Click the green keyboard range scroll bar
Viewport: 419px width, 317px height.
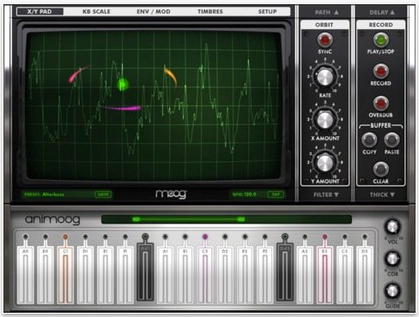tap(227, 219)
